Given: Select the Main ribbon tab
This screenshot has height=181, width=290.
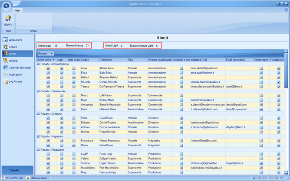Looking at the screenshot, I should [17, 10].
